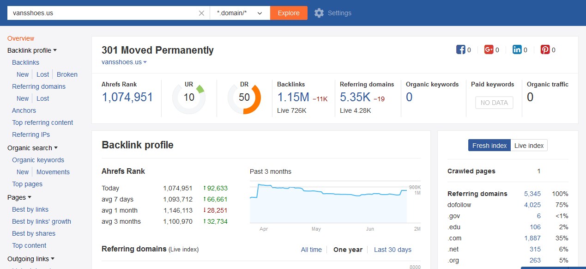Collapse the Backlink profile sidebar section
The image size is (586, 269).
coord(32,50)
